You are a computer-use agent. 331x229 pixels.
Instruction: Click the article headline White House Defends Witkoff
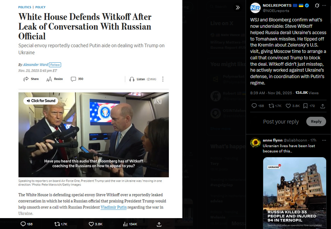coord(85,26)
